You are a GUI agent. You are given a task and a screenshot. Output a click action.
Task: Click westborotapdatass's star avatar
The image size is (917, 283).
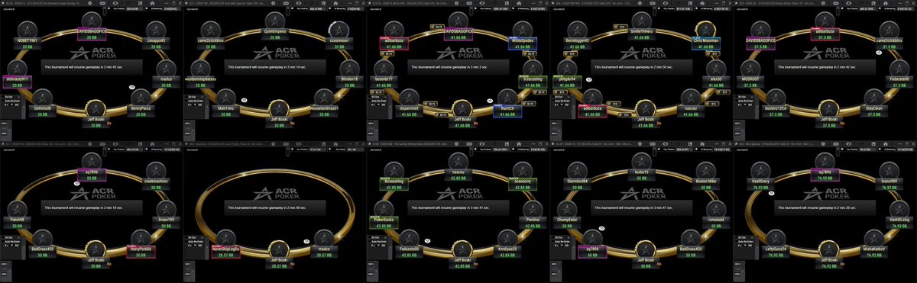tap(200, 68)
